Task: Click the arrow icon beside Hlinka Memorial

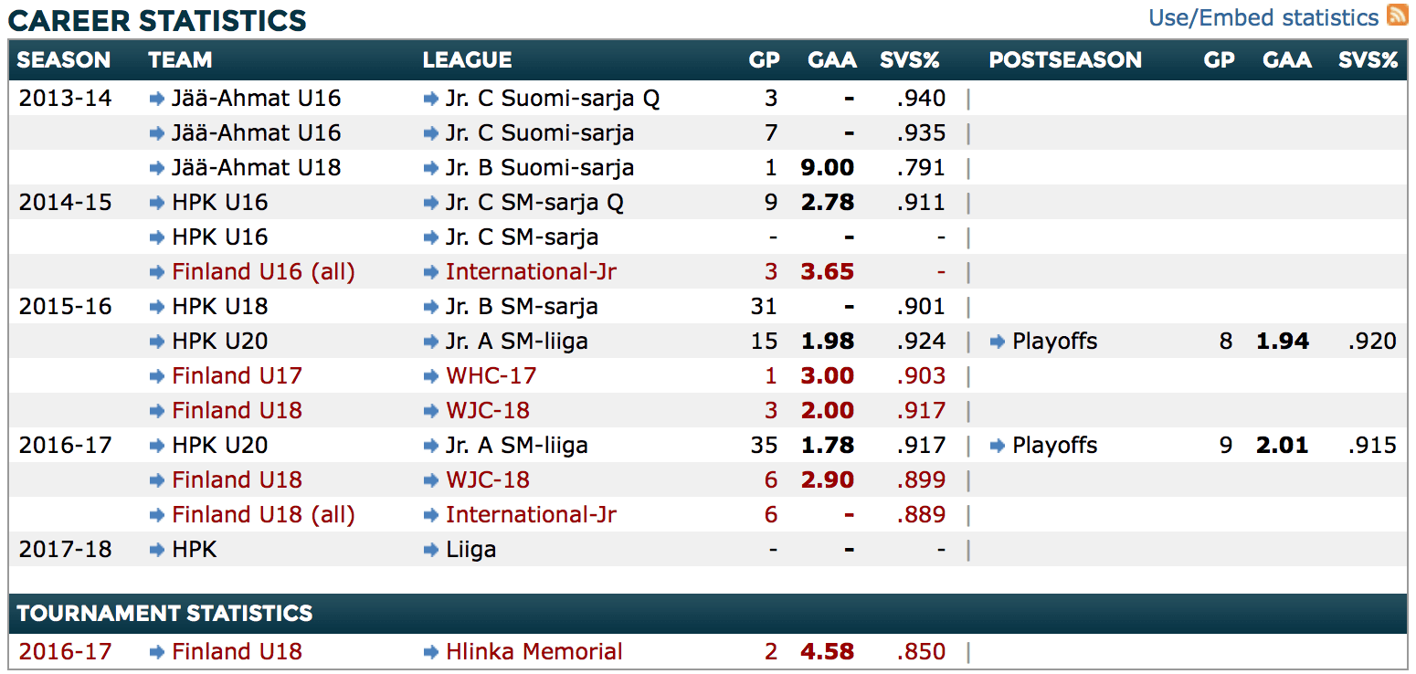Action: (431, 652)
